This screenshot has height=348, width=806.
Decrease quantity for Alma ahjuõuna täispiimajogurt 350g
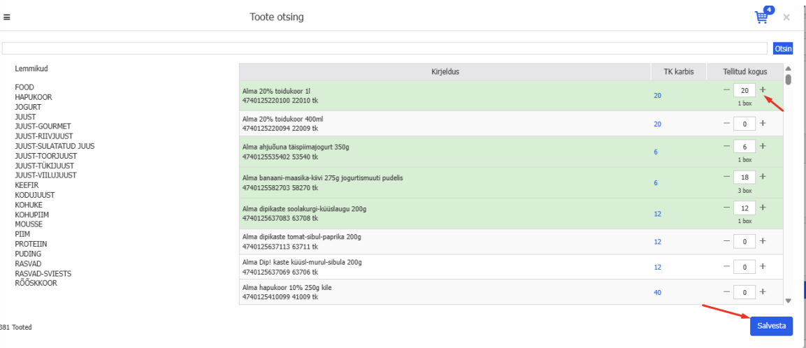[x=727, y=146]
